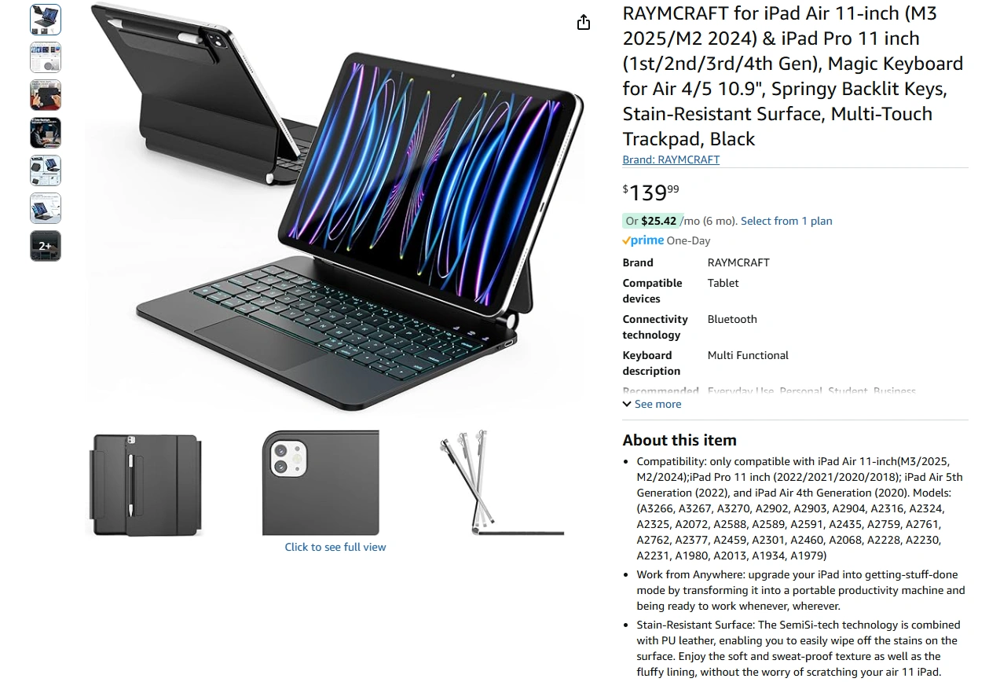This screenshot has width=989, height=682.
Task: Select the sixth product thumbnail
Action: click(x=46, y=208)
